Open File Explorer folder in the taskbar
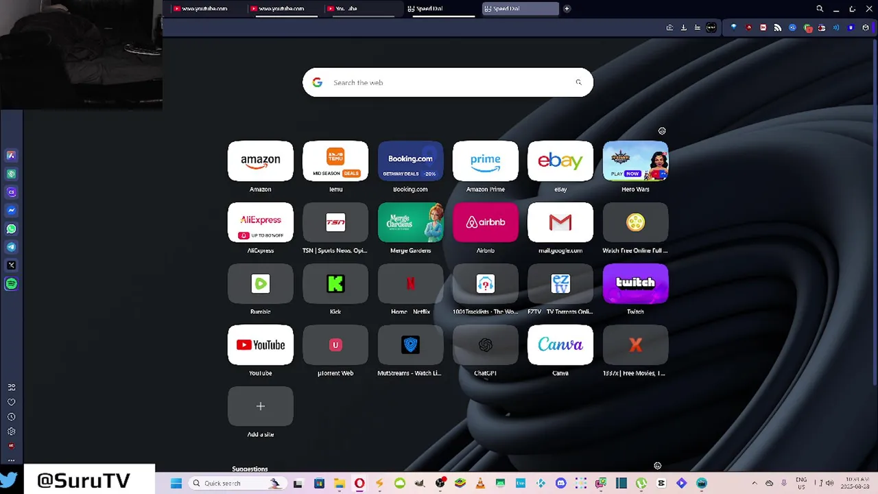Viewport: 878px width, 494px height. [x=339, y=483]
